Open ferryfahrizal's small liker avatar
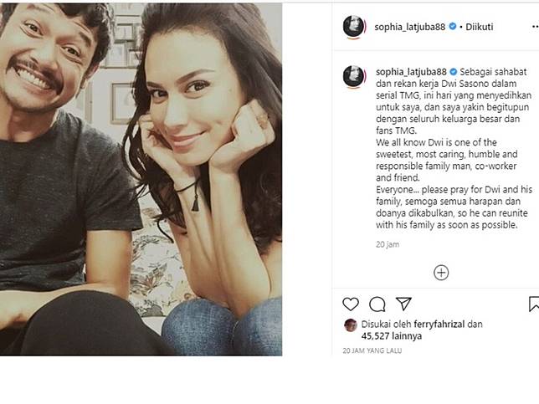Viewport: 539px width, 404px height. point(351,325)
